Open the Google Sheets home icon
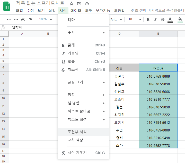Image resolution: width=185 pixels, height=163 pixels. 7,6
